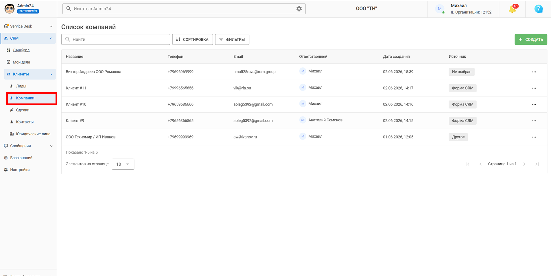Open row actions for Виктор Андреев ООО Ромашка
The height and width of the screenshot is (276, 551).
[534, 72]
